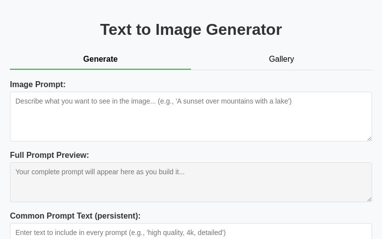This screenshot has height=239, width=382.
Task: Click the word "Gallery" in the tab bar
Action: point(282,59)
